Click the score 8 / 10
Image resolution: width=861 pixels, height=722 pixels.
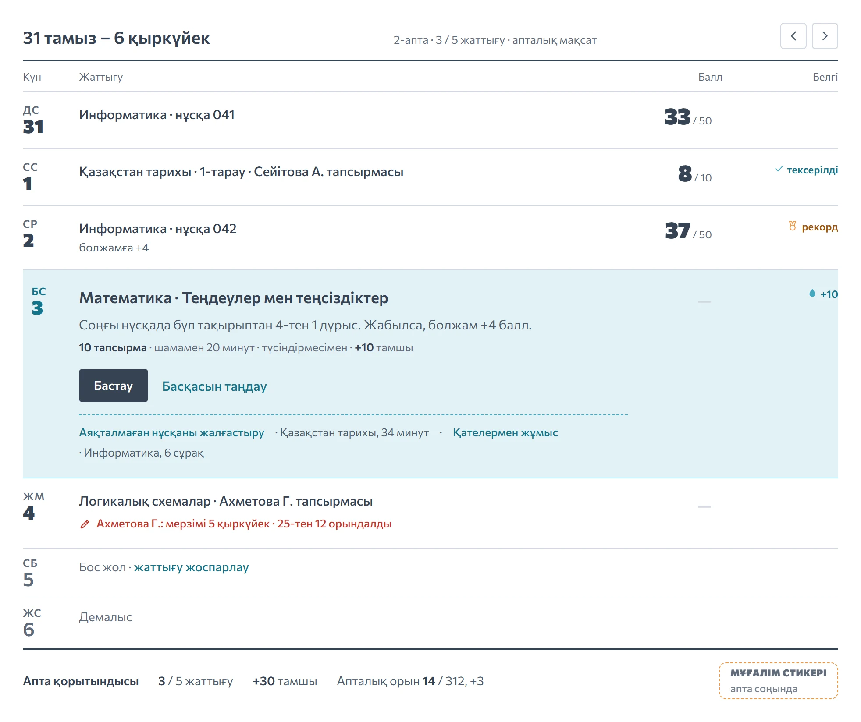point(695,174)
